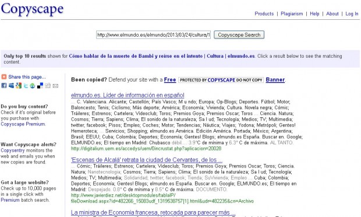Image resolution: width=361 pixels, height=217 pixels.
Task: Share page on Twitter icon
Action: pyautogui.click(x=26, y=86)
